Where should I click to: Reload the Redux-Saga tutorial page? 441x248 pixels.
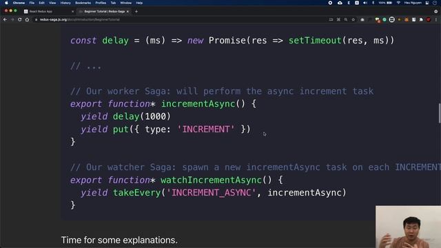coord(20,20)
